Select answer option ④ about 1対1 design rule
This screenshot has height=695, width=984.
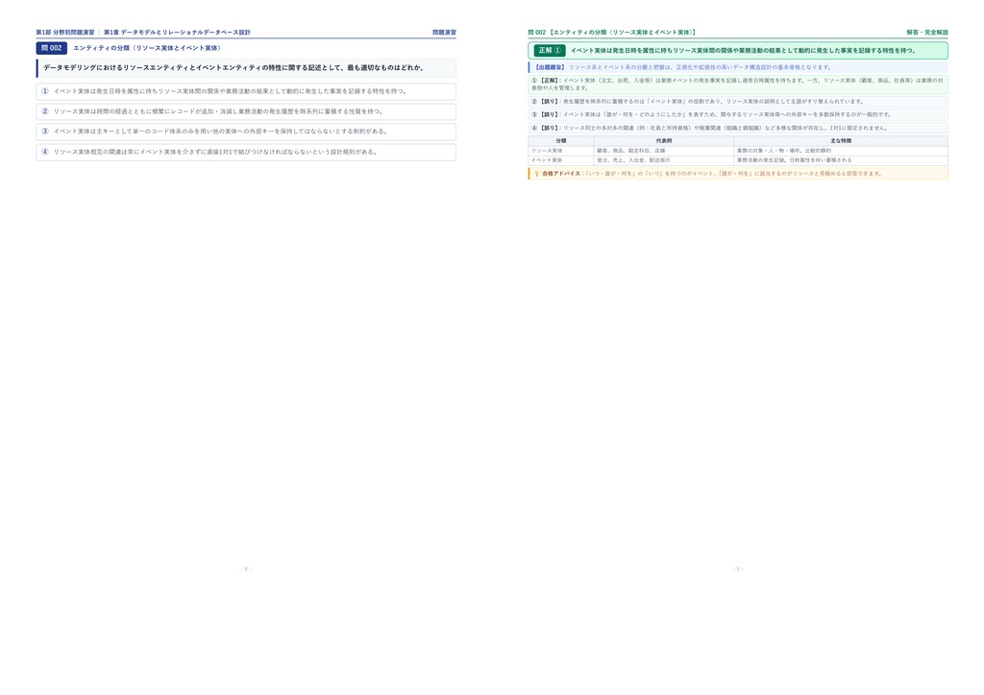[x=246, y=152]
